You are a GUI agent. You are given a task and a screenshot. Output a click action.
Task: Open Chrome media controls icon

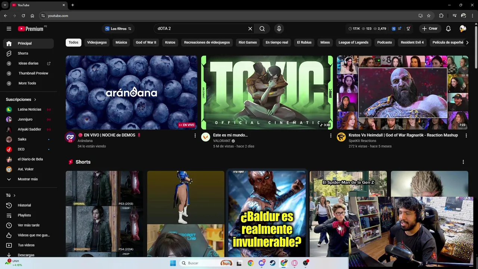tap(454, 16)
